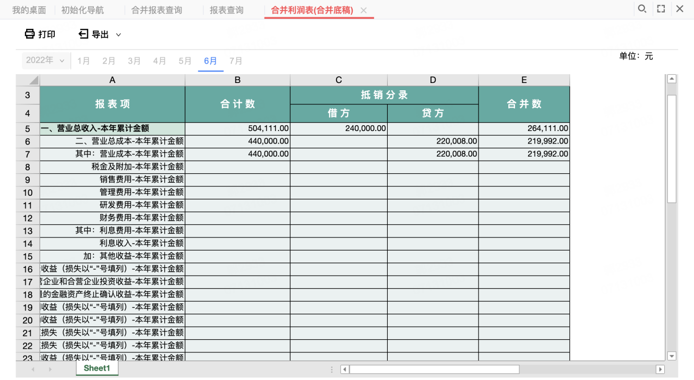Select the 7月 month tab

tap(236, 61)
